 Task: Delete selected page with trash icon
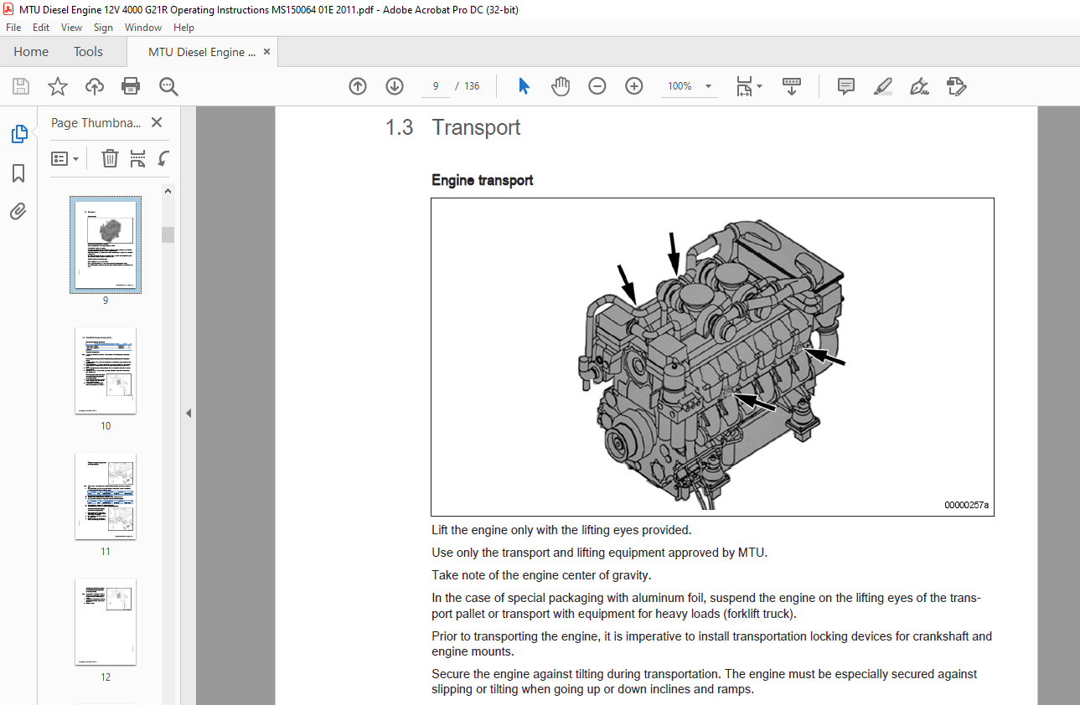[x=110, y=158]
